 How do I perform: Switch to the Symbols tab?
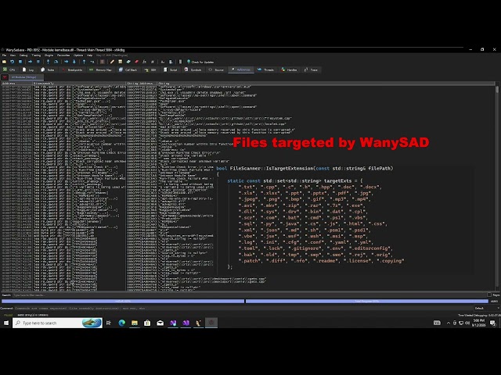click(x=193, y=70)
